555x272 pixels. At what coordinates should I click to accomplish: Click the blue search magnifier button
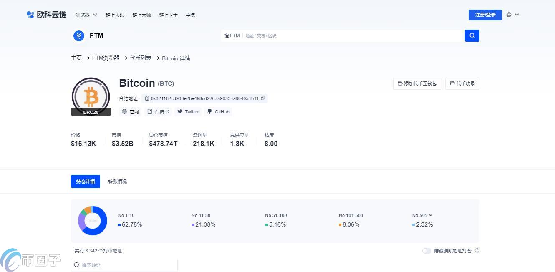click(472, 35)
